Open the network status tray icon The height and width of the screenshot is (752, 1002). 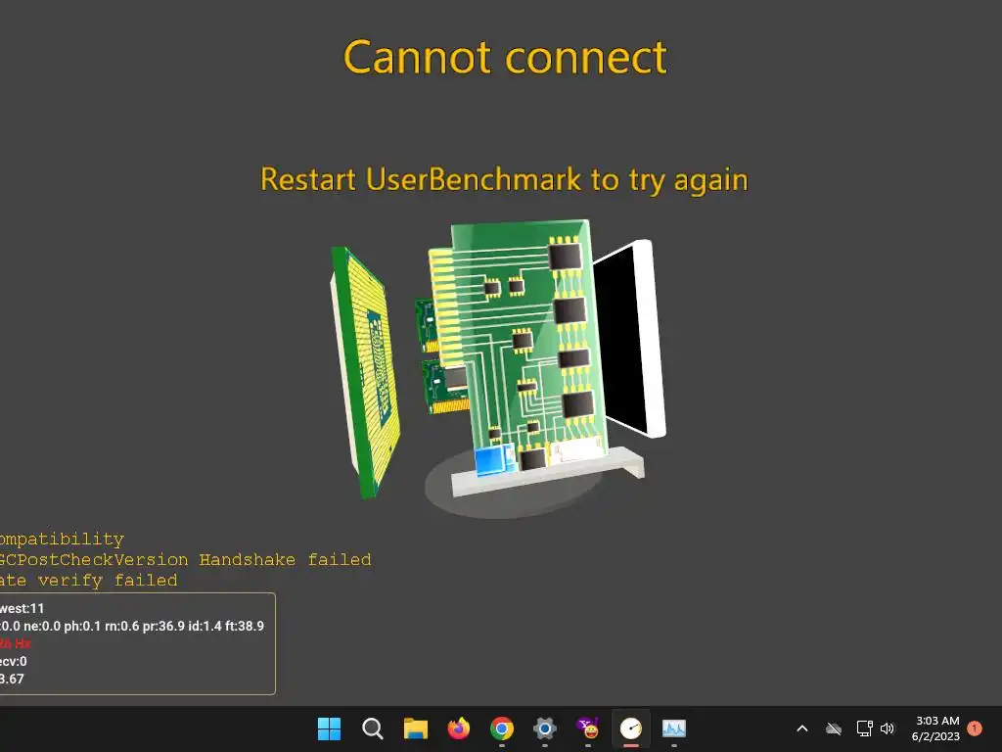pyautogui.click(x=864, y=728)
